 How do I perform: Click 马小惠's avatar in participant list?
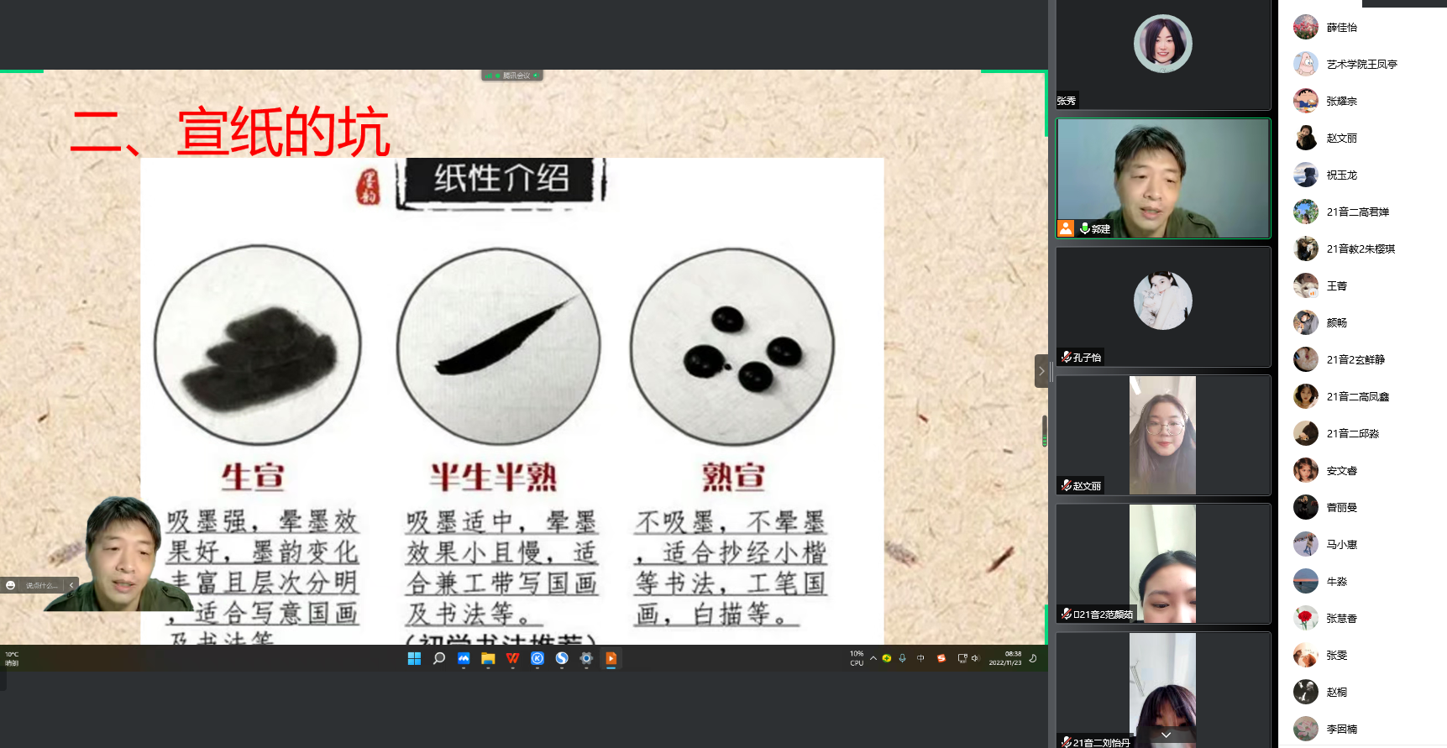click(1306, 544)
